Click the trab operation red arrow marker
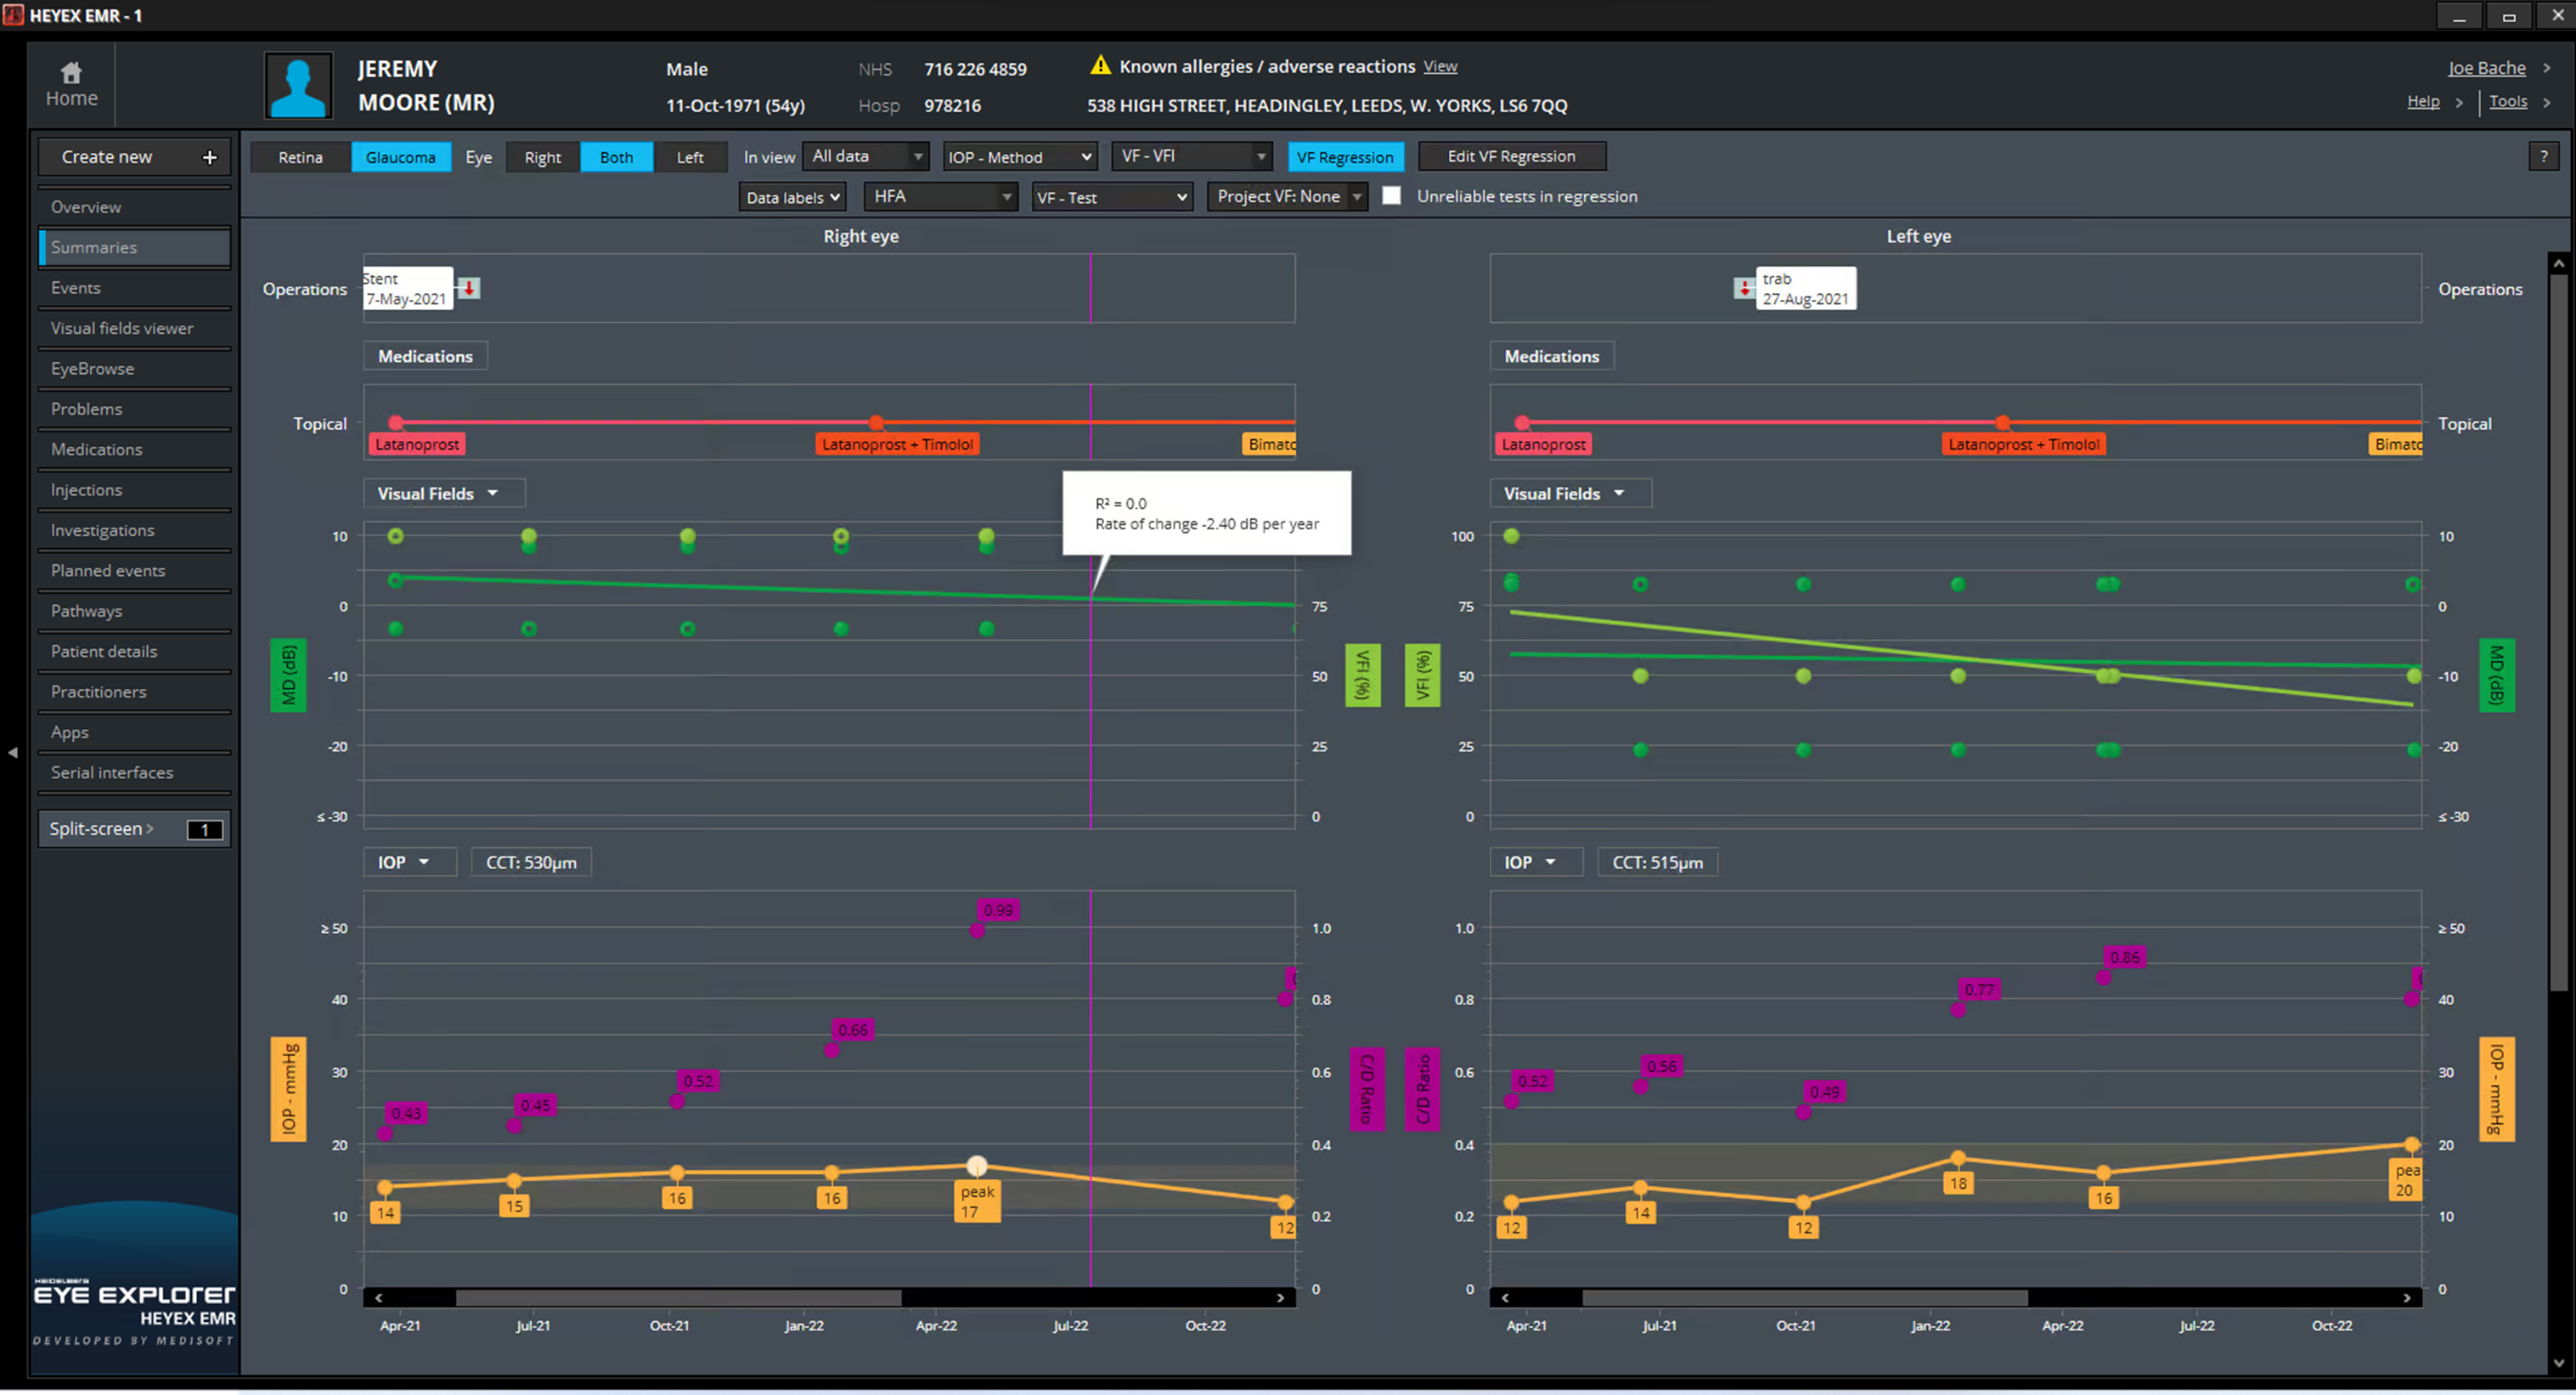2576x1395 pixels. 1744,289
